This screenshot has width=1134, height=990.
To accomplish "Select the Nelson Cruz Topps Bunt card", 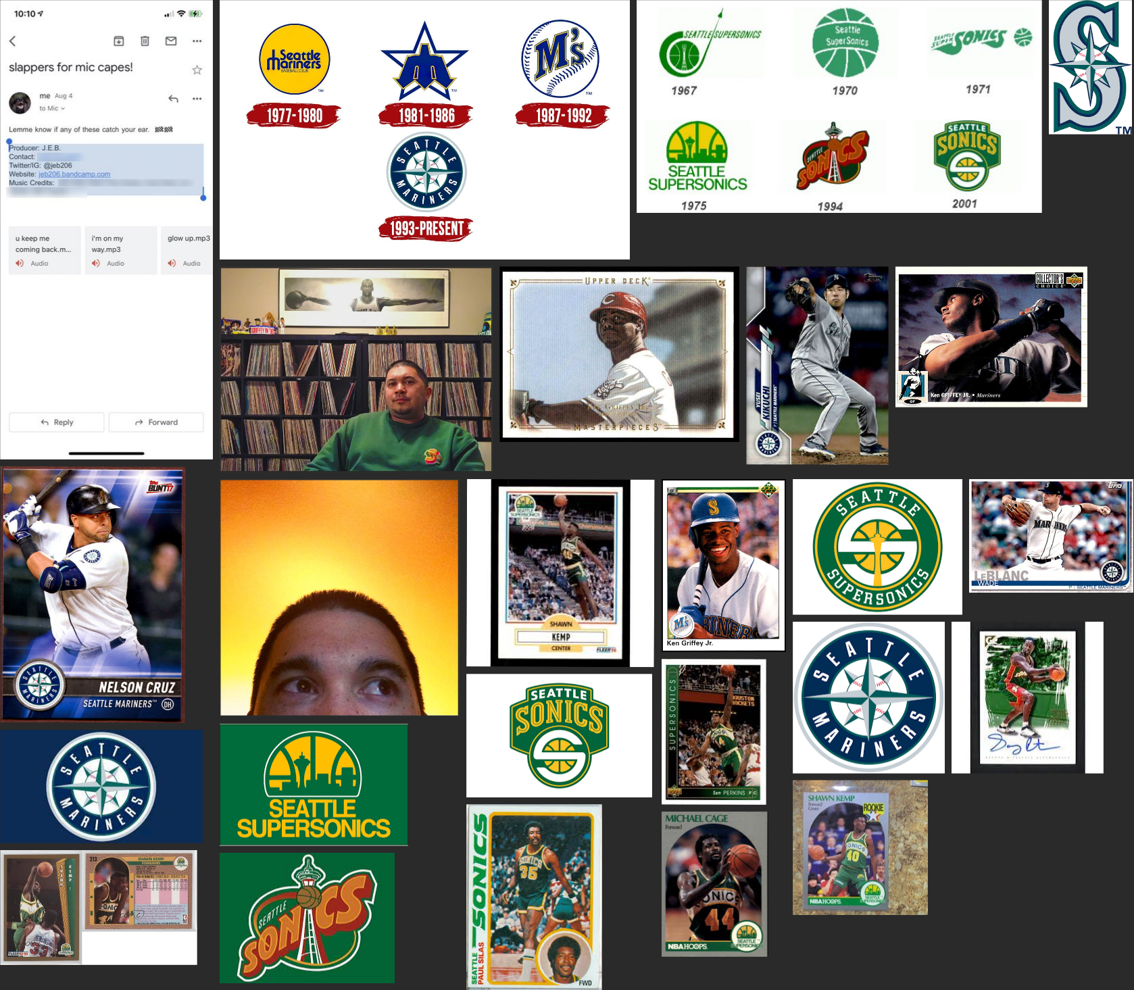I will point(93,595).
